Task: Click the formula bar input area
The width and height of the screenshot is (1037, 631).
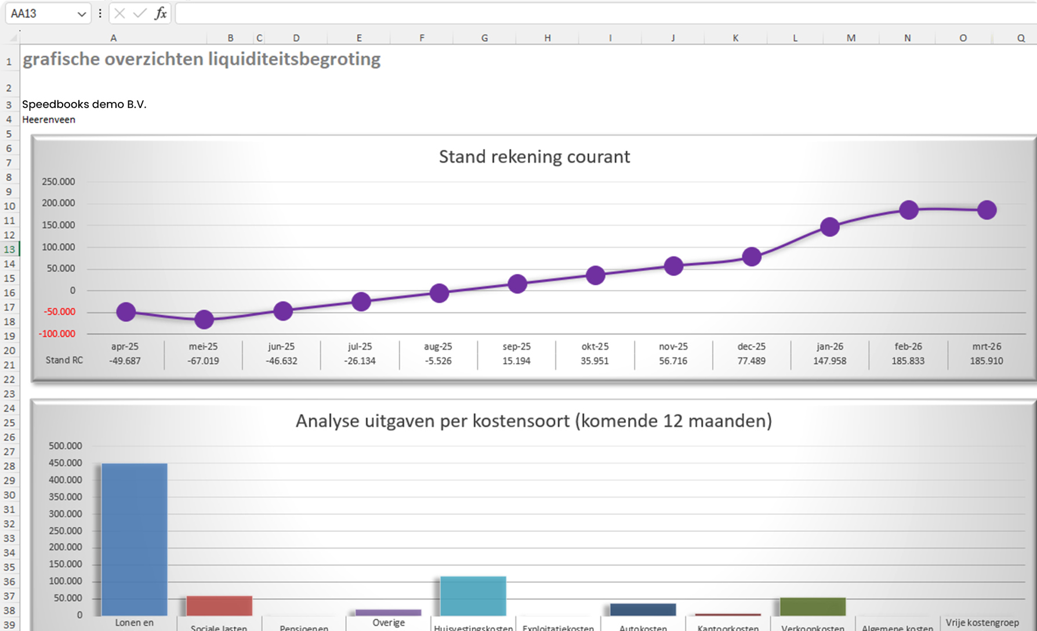Action: [x=605, y=13]
